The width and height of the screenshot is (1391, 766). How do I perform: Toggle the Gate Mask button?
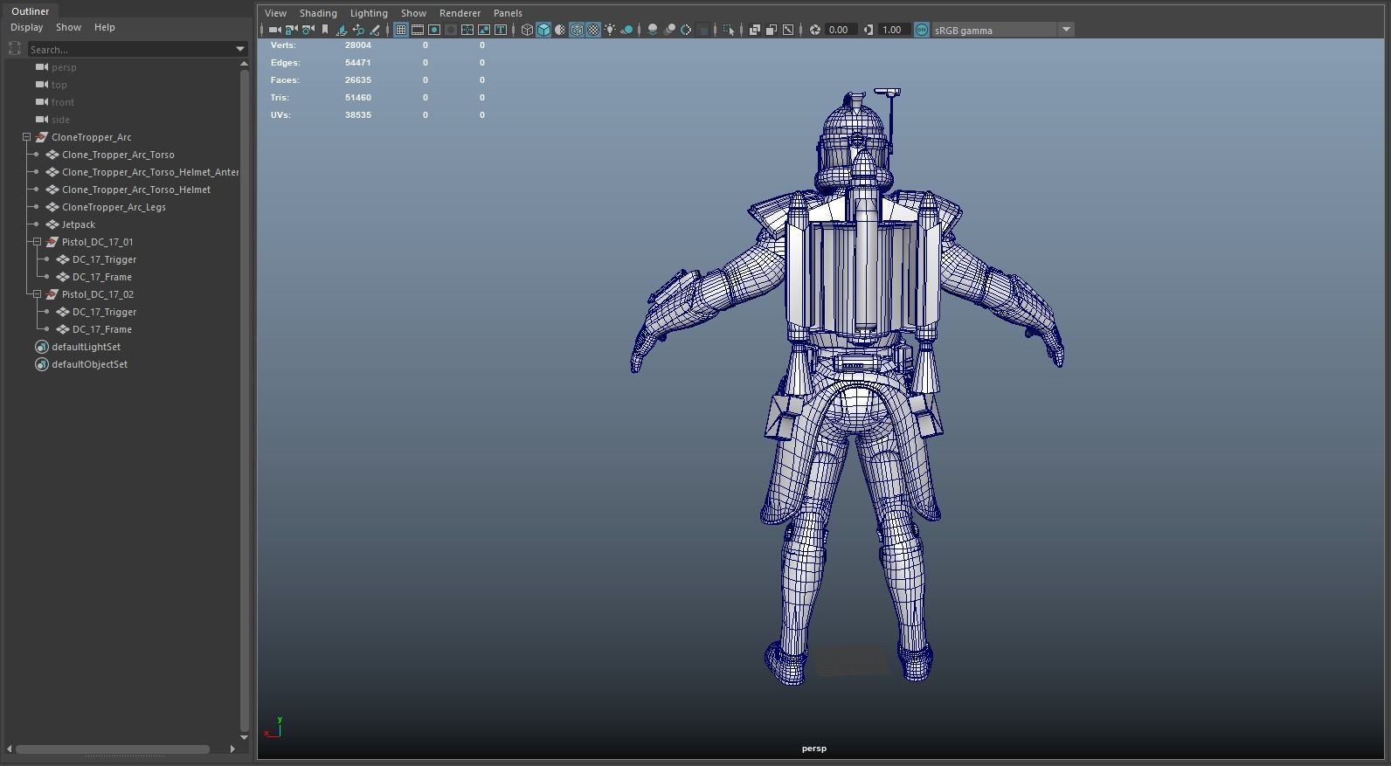pos(451,30)
